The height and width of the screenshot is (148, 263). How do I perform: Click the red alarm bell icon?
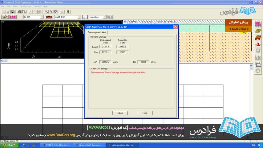pos(258,44)
